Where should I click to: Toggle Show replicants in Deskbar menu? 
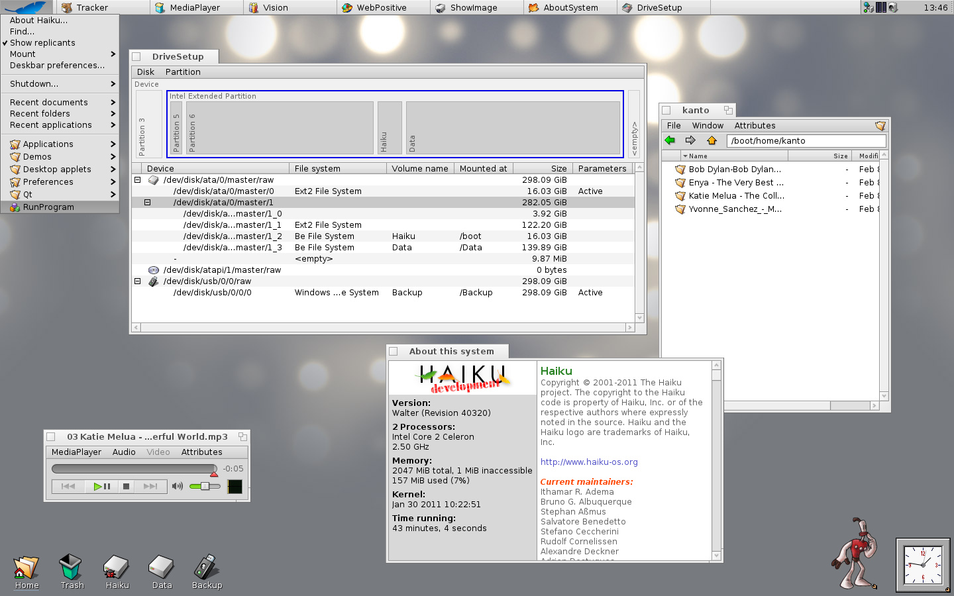point(60,43)
